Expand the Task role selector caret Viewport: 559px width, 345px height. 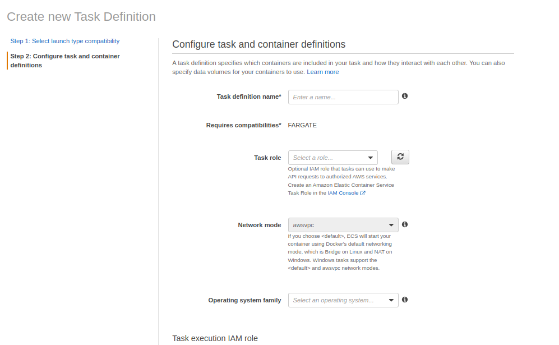point(371,158)
